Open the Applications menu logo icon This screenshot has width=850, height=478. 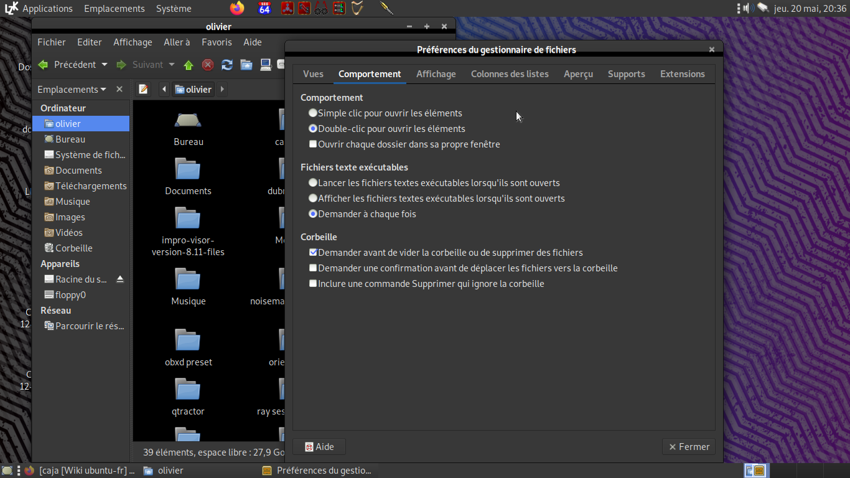click(11, 8)
